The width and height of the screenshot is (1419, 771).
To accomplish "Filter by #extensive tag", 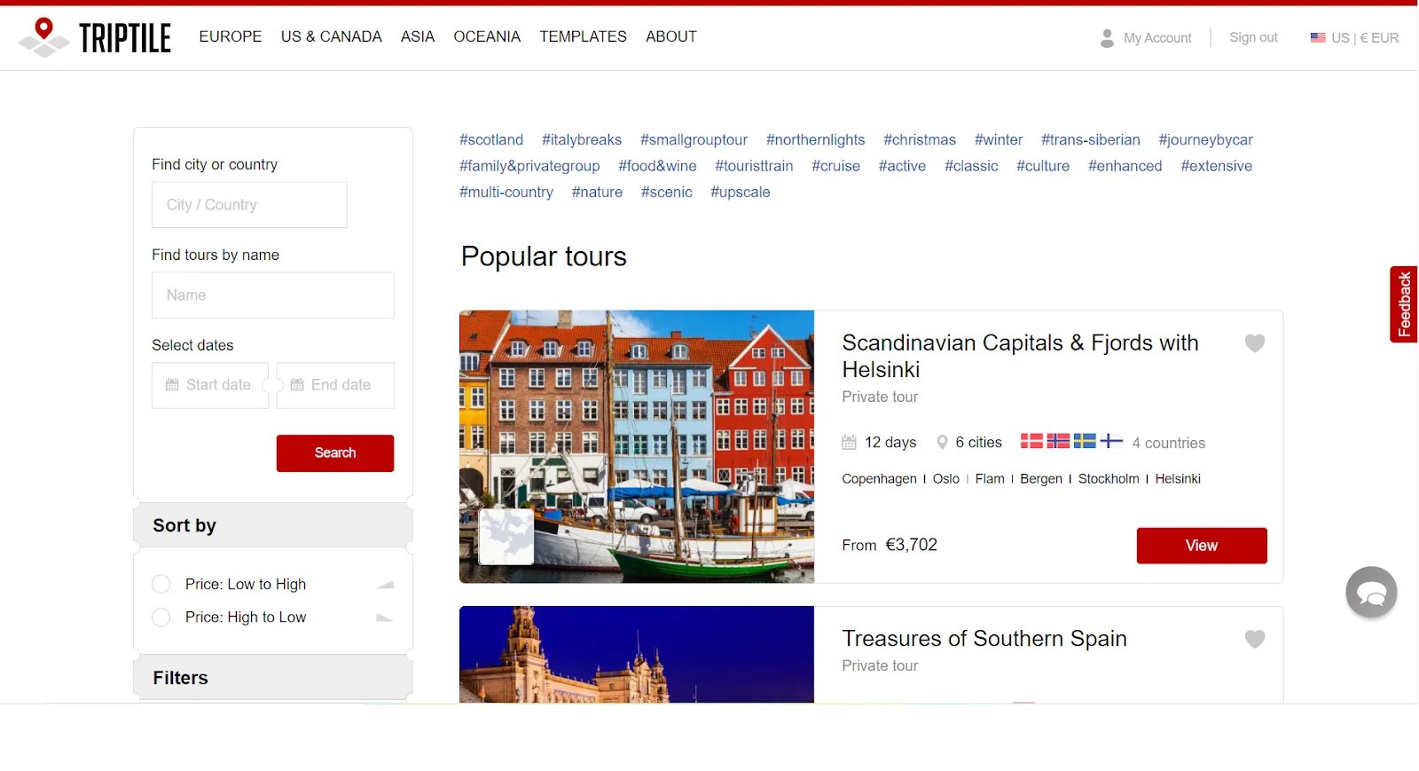I will pyautogui.click(x=1217, y=166).
